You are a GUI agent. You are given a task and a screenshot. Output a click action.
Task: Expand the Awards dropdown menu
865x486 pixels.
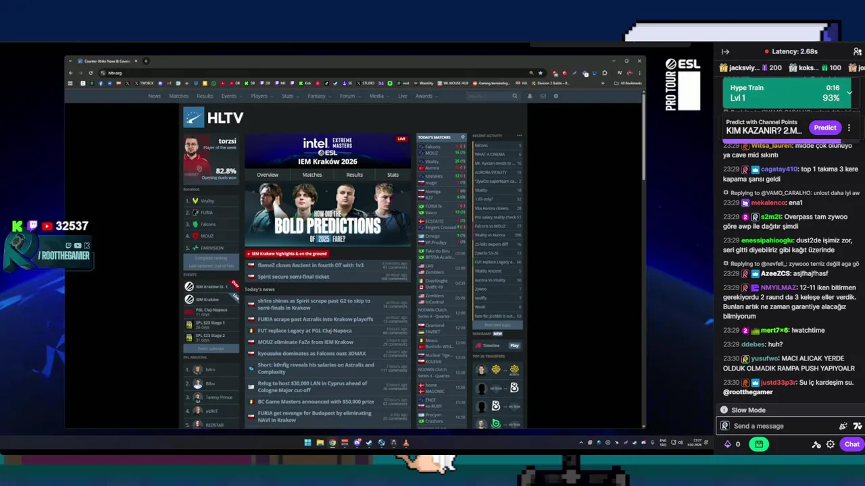pyautogui.click(x=426, y=96)
